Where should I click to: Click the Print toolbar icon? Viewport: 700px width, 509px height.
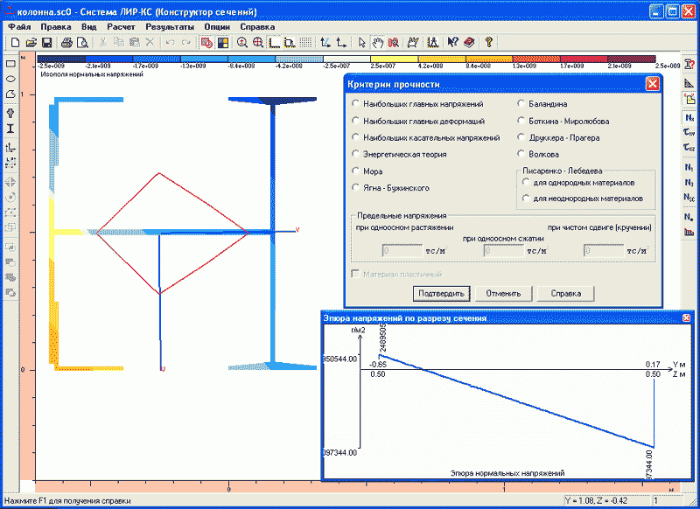tap(66, 42)
